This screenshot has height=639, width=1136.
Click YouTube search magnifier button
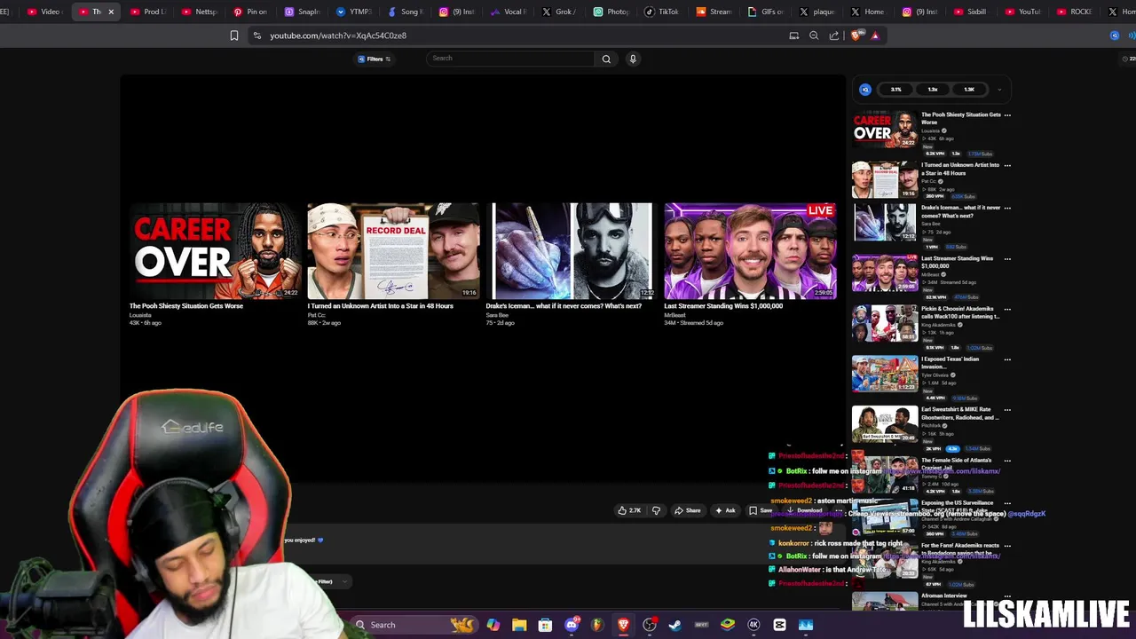click(x=606, y=59)
